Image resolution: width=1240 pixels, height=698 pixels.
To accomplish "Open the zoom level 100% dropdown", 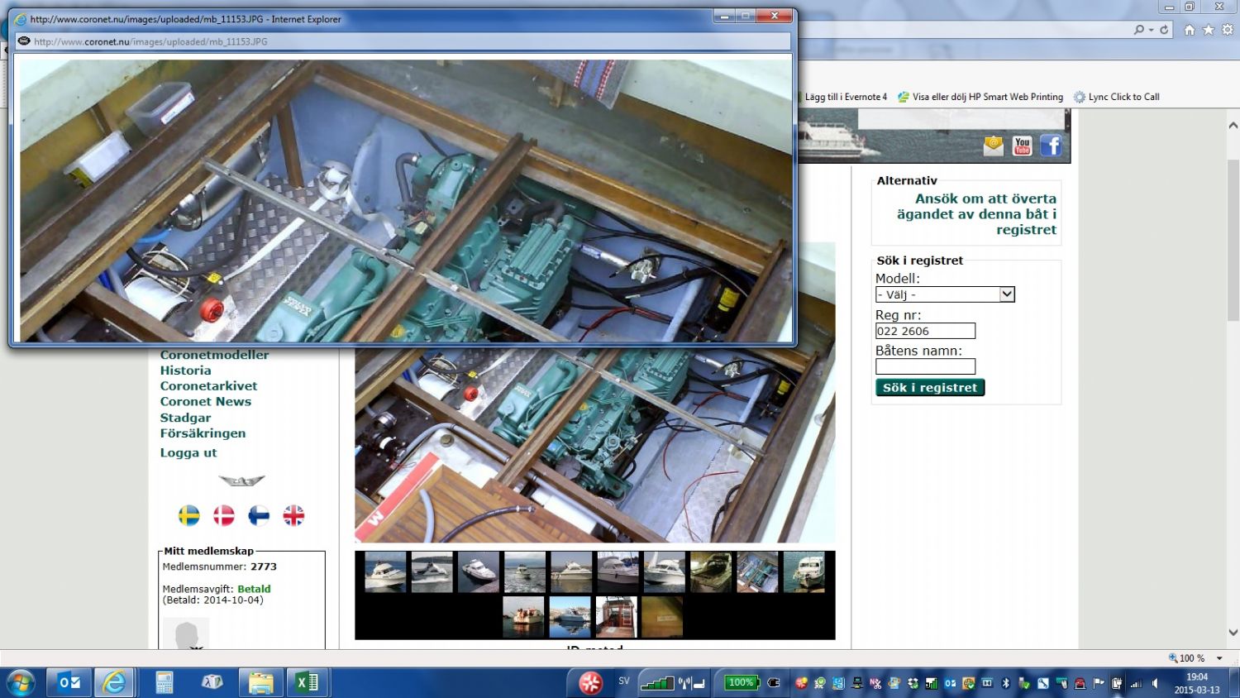I will coord(1219,658).
